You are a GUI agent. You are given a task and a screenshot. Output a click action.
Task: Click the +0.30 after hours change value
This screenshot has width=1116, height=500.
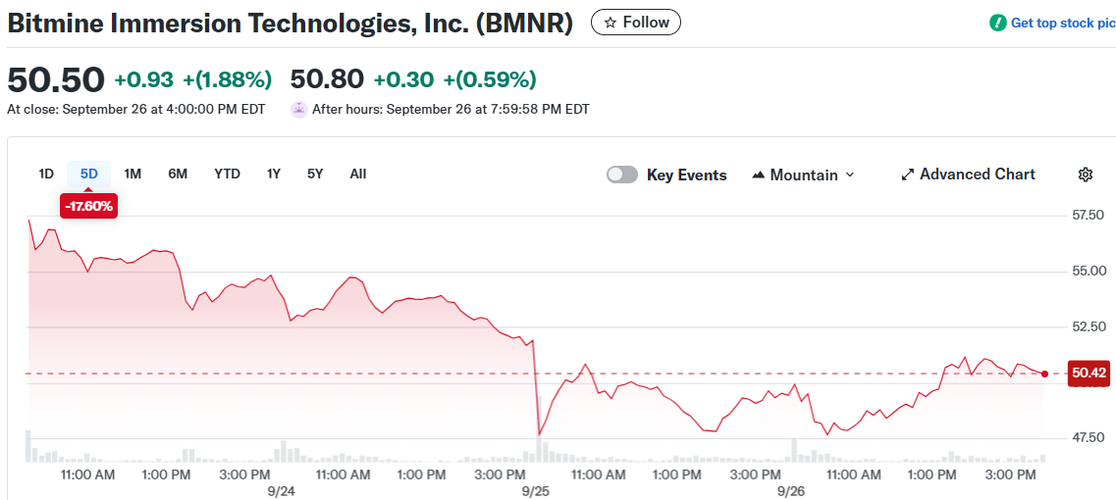(403, 79)
